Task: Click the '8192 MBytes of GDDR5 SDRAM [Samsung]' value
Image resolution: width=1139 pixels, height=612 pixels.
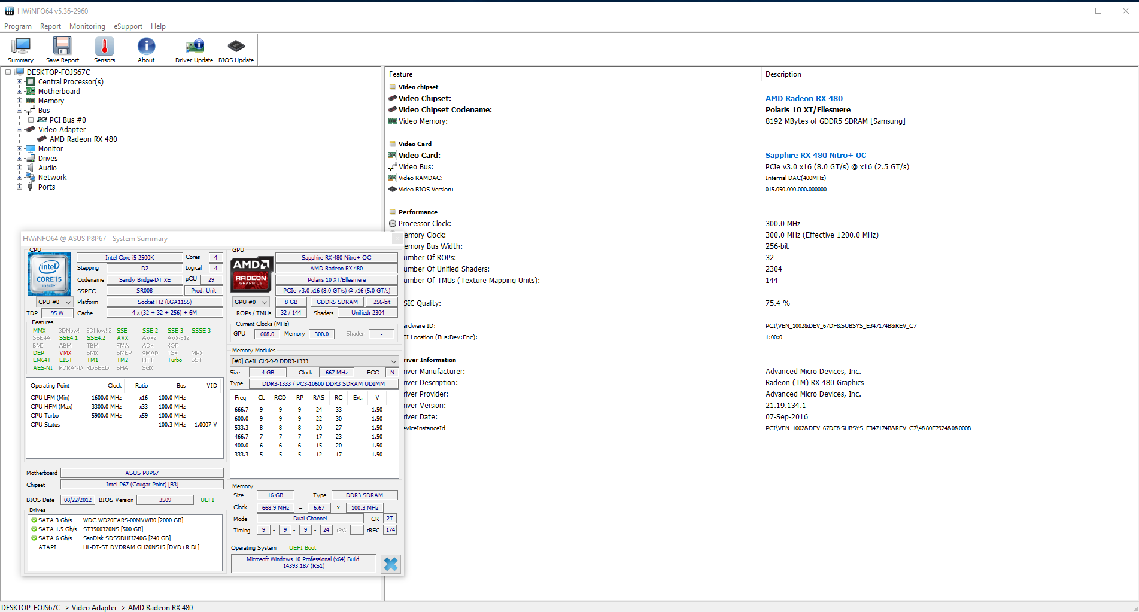Action: coord(835,121)
